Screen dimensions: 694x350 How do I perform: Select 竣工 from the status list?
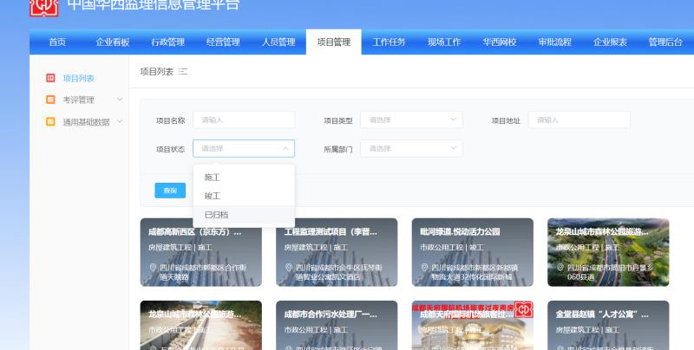pyautogui.click(x=244, y=196)
